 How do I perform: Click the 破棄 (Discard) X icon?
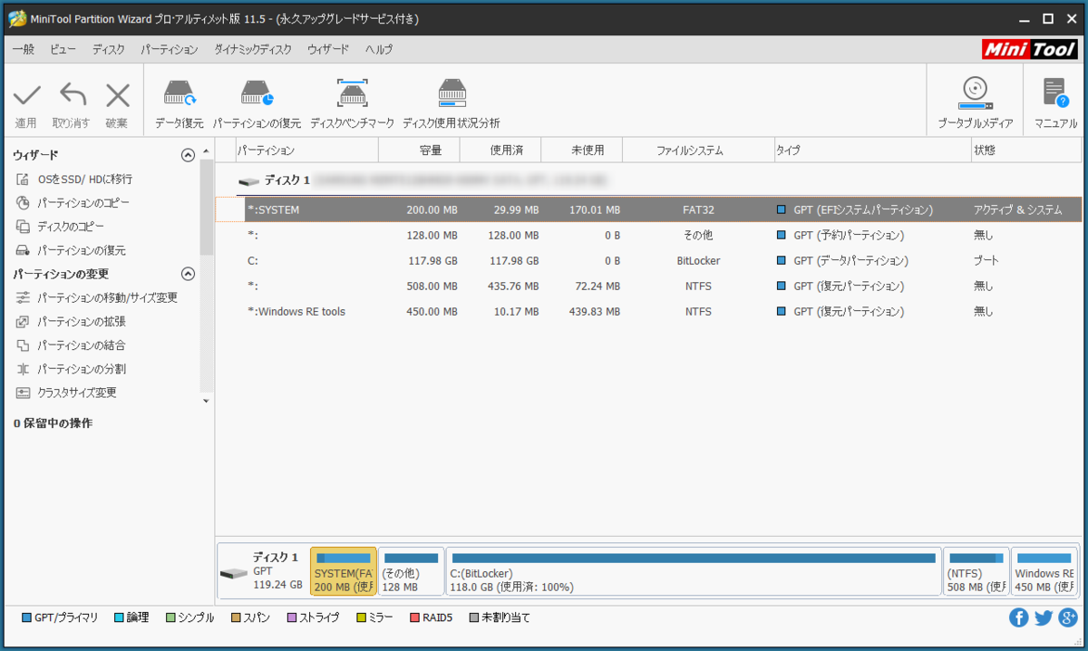point(117,95)
